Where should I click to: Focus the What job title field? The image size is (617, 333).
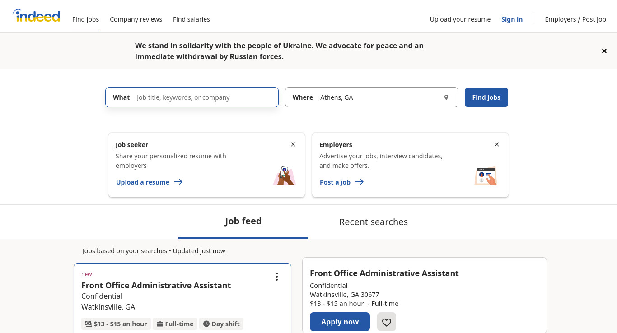(192, 97)
